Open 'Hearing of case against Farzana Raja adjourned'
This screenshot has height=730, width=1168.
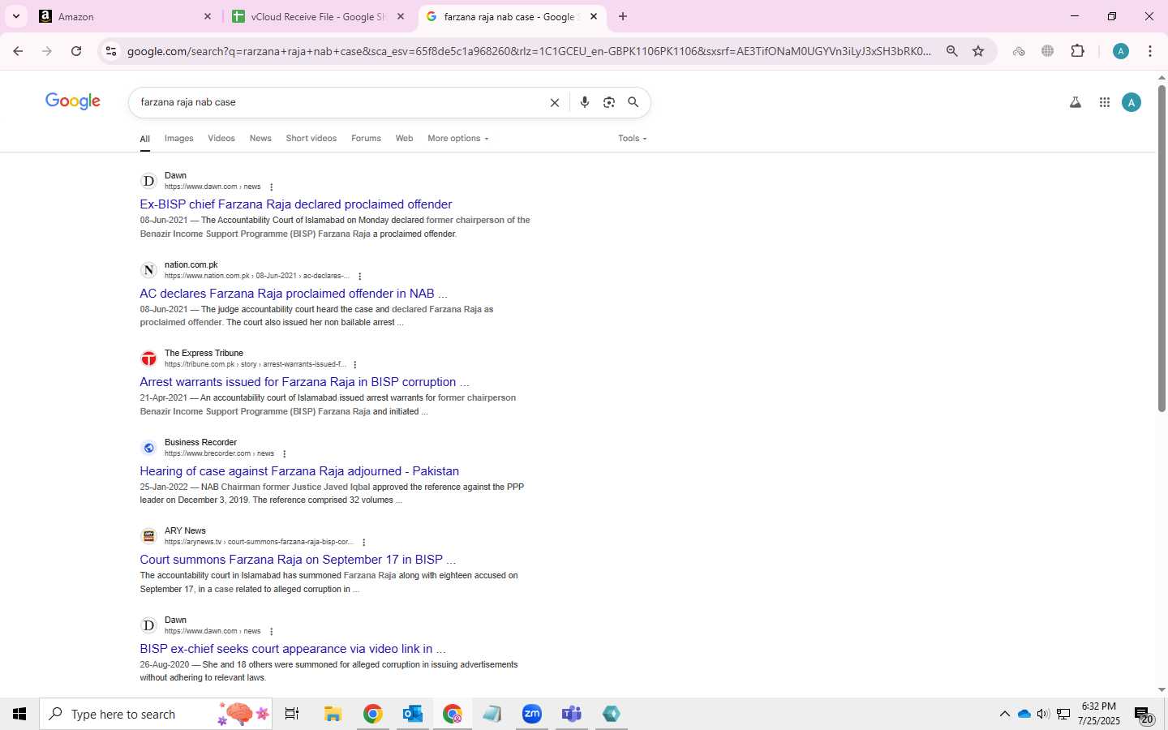click(x=299, y=471)
